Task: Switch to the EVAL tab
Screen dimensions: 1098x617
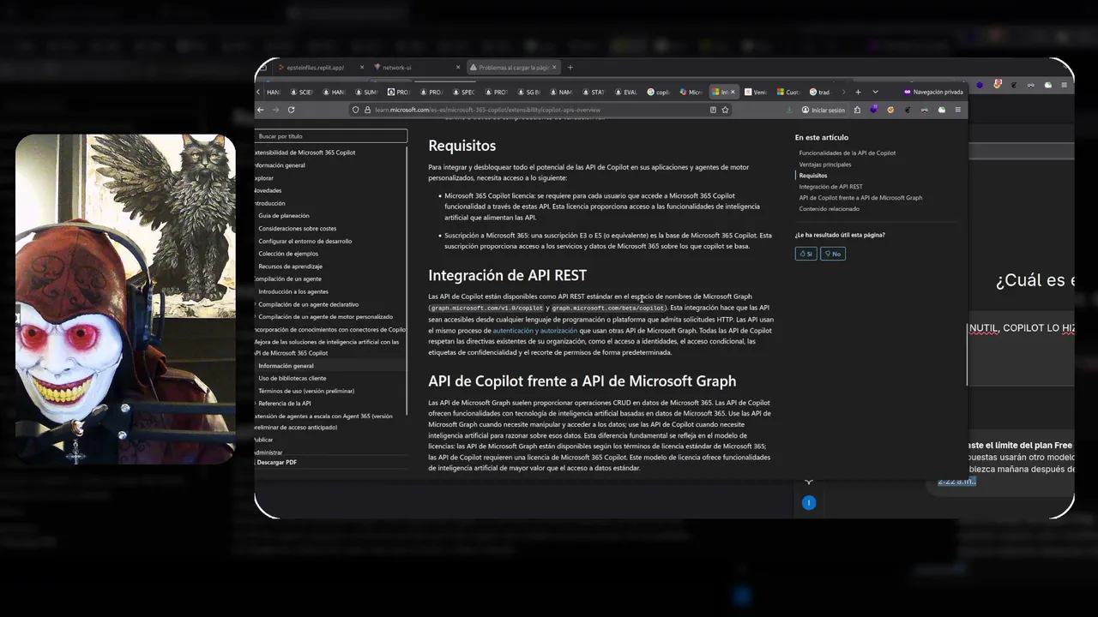Action: point(625,92)
